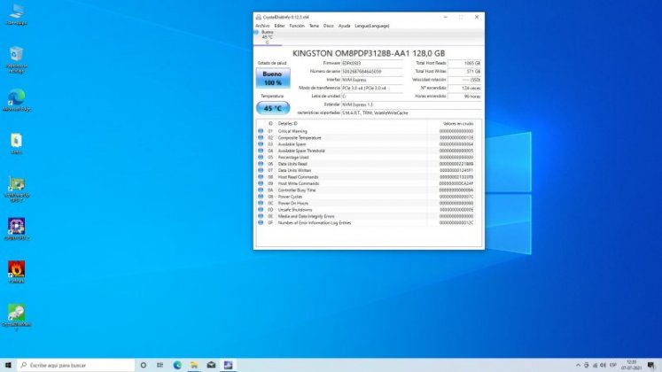662x372 pixels.
Task: Click the status icon for Available Spare Threshold
Action: 261,151
